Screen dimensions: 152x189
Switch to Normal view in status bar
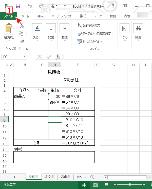coord(84,185)
